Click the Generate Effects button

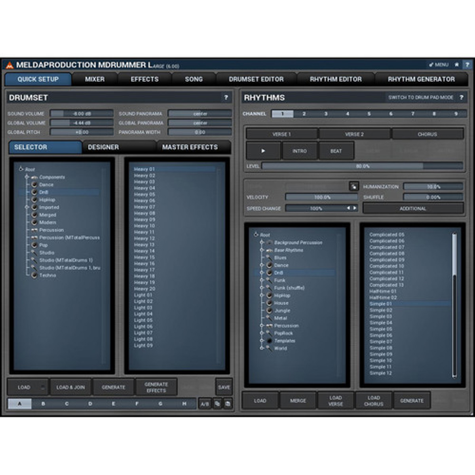pyautogui.click(x=156, y=387)
